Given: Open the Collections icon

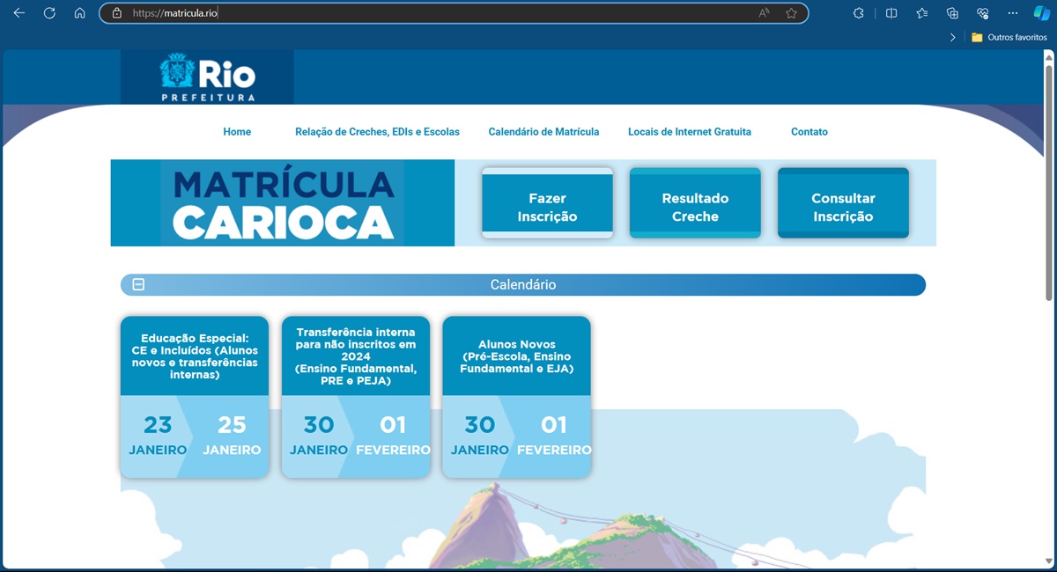Looking at the screenshot, I should pos(952,13).
